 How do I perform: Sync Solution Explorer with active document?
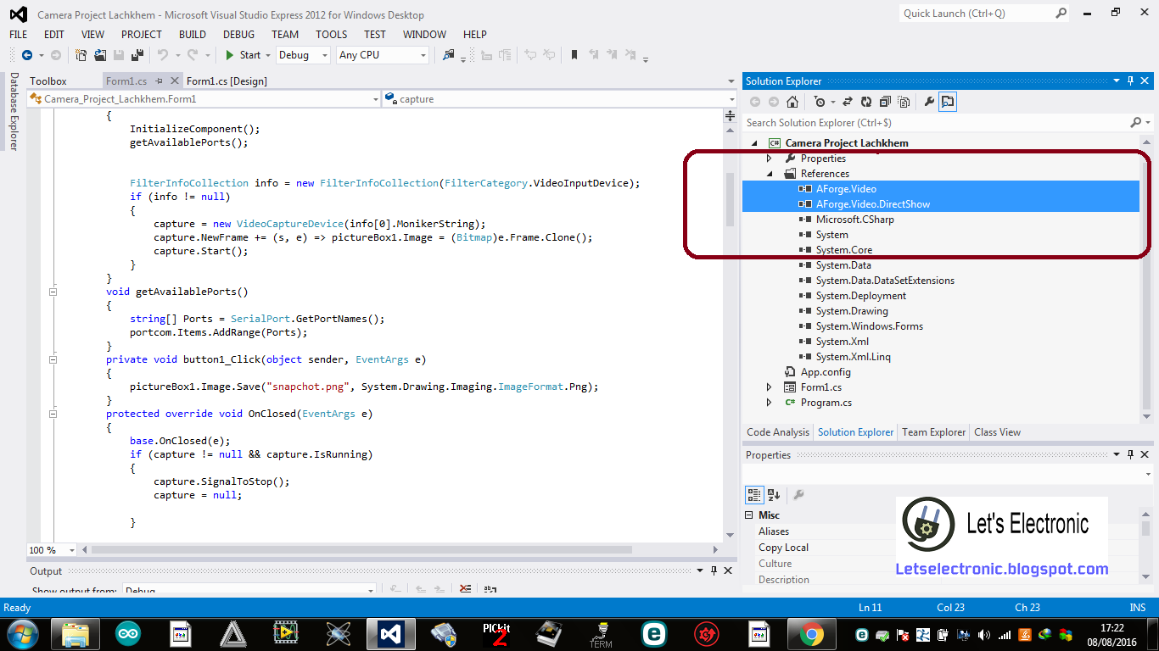tap(847, 101)
